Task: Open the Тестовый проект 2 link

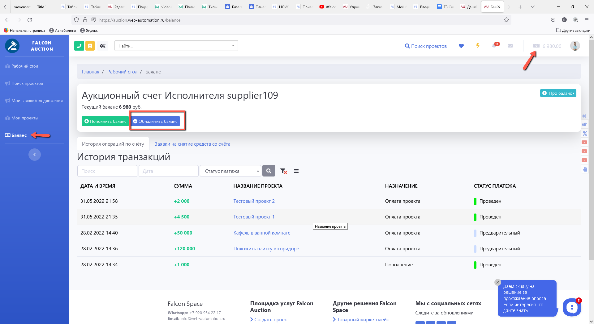Action: click(x=254, y=201)
